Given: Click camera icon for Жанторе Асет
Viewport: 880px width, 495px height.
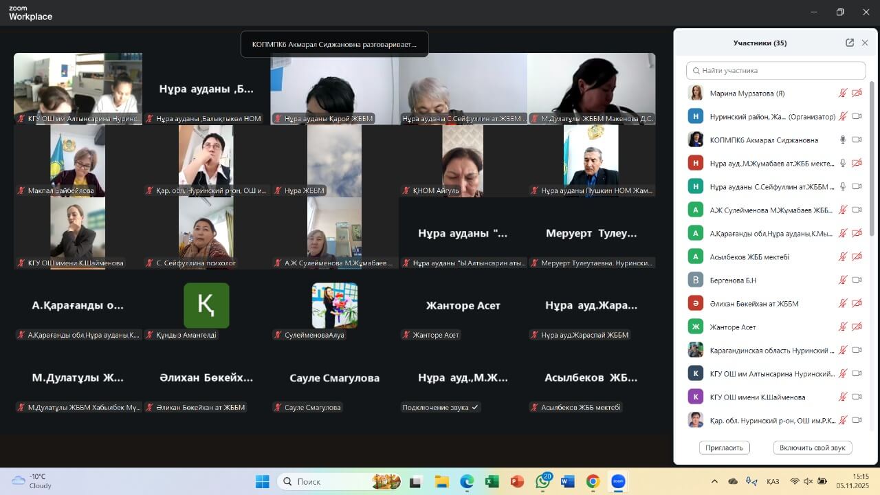Looking at the screenshot, I should 857,327.
